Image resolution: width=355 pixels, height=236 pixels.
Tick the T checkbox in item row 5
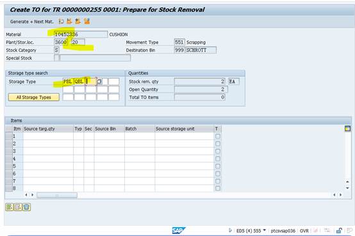218,166
